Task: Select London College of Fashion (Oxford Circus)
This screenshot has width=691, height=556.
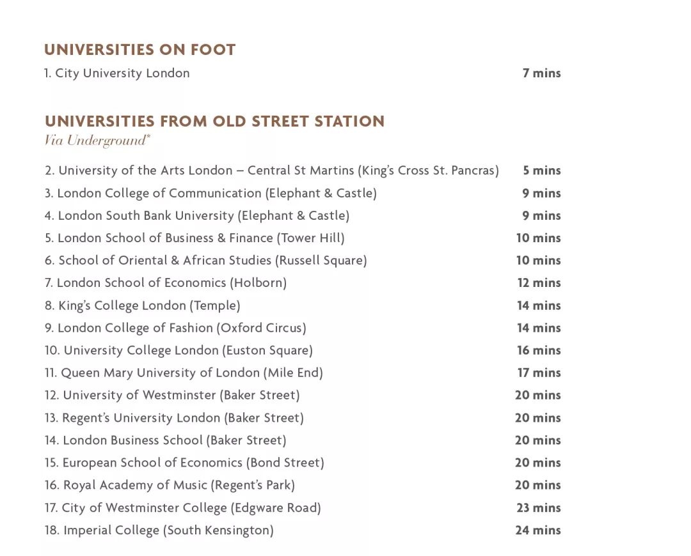Action: point(175,328)
